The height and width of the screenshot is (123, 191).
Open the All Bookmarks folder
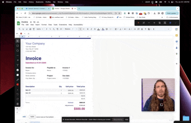click(x=172, y=17)
